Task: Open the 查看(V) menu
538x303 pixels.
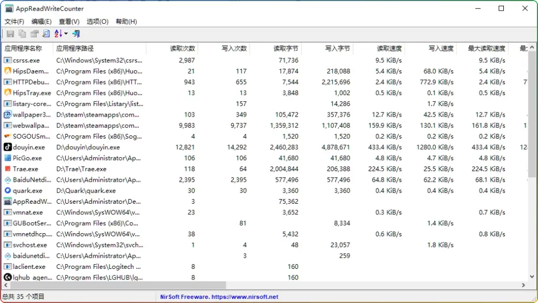Action: (x=69, y=22)
